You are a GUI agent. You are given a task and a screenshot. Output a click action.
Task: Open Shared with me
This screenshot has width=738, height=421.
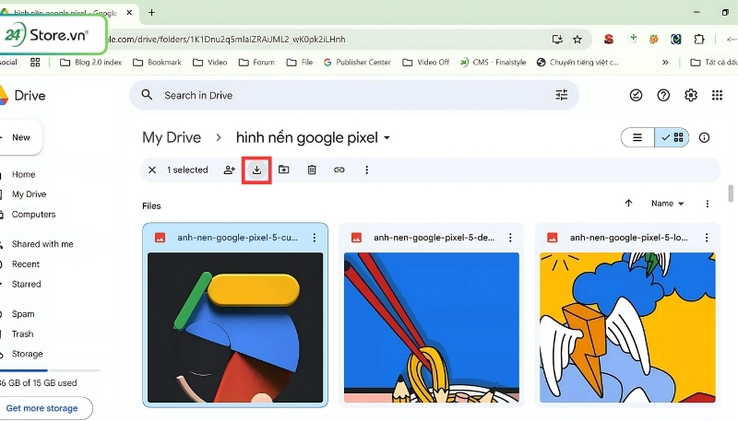tap(42, 244)
